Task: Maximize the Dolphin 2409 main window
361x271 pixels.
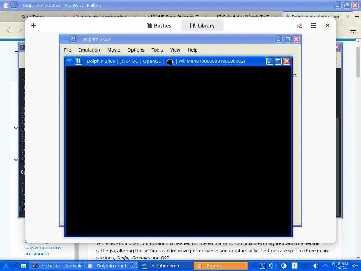Action: tap(287, 39)
